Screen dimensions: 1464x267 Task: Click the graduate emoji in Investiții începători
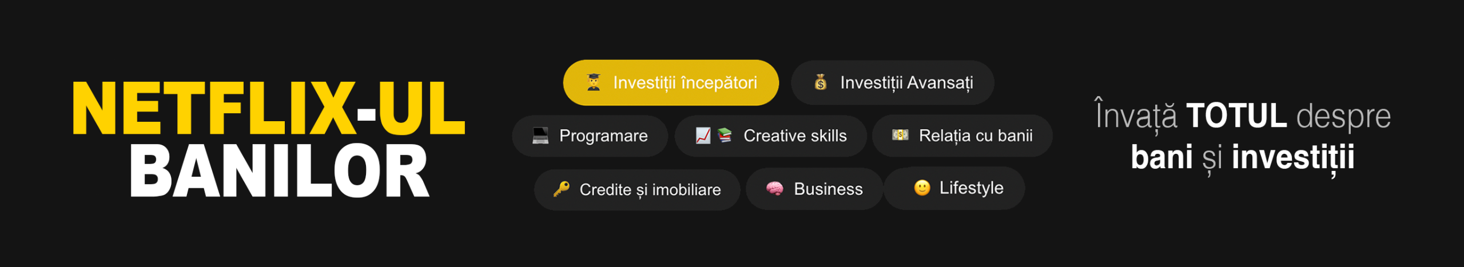(x=594, y=82)
